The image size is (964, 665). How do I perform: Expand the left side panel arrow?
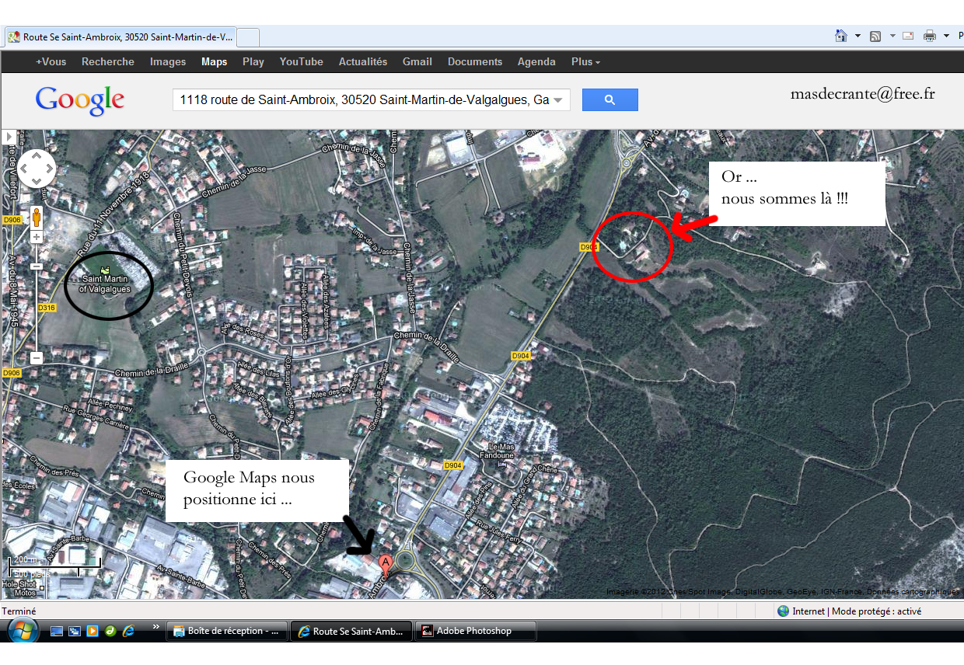pyautogui.click(x=9, y=137)
